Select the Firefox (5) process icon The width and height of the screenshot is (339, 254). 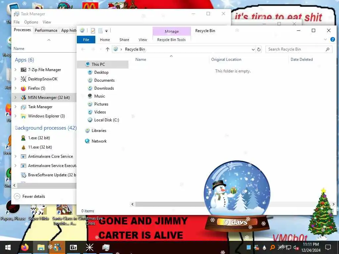click(24, 88)
